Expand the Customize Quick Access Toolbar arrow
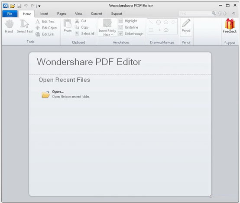 [39, 6]
